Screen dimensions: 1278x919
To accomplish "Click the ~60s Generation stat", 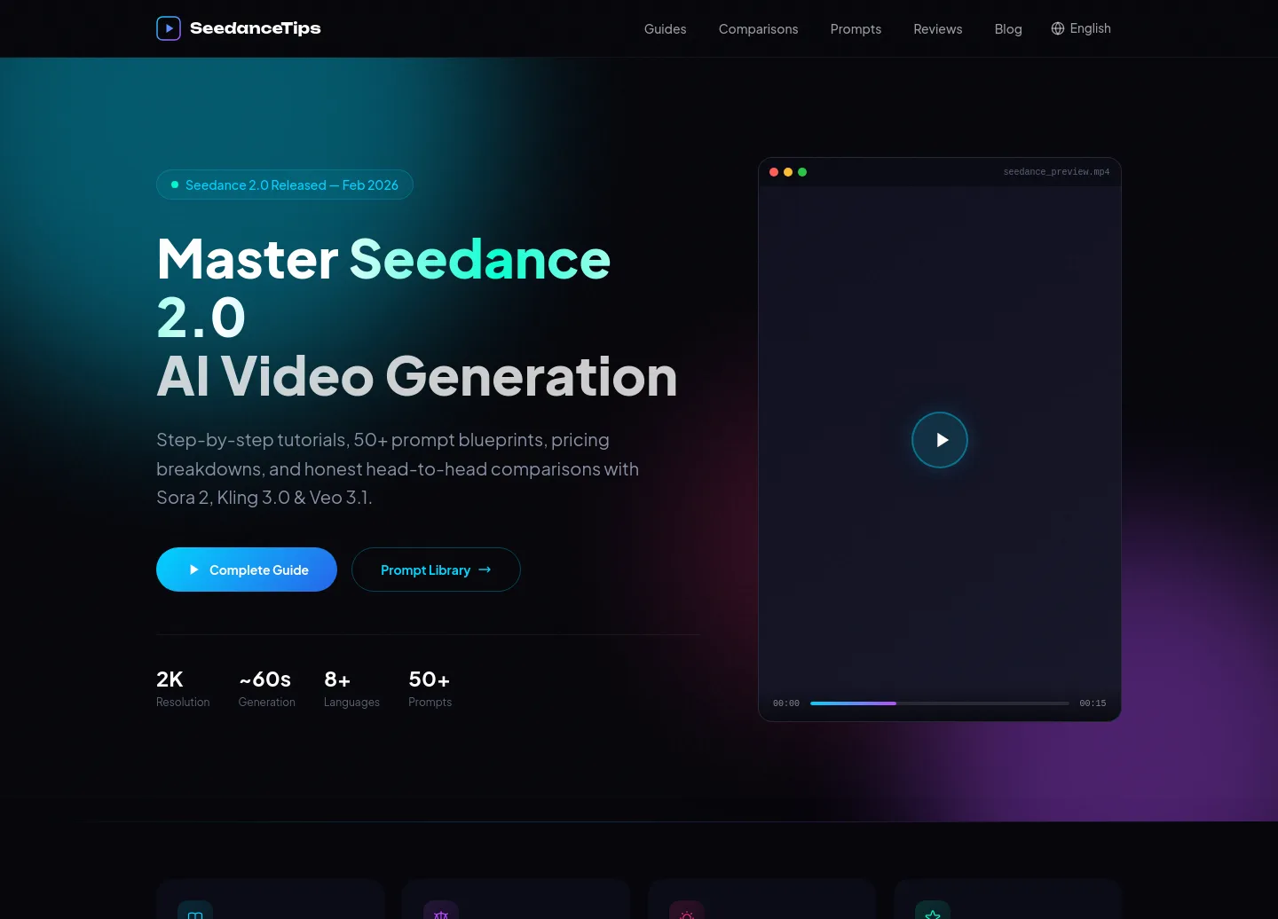I will point(266,688).
